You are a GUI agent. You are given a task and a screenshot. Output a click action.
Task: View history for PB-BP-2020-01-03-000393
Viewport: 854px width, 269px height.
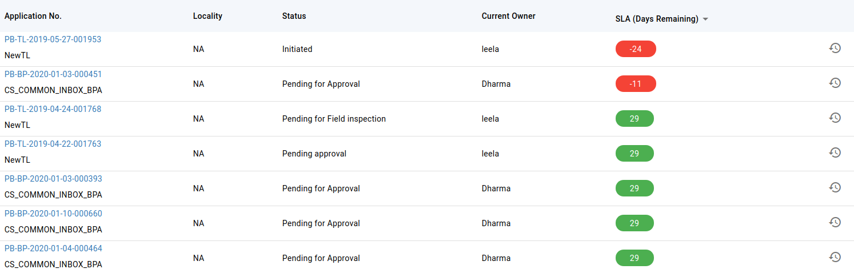pos(835,187)
